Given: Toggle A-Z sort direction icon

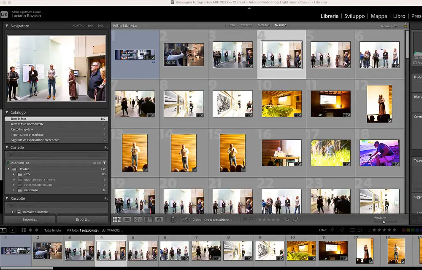Looking at the screenshot, I should click(x=186, y=219).
